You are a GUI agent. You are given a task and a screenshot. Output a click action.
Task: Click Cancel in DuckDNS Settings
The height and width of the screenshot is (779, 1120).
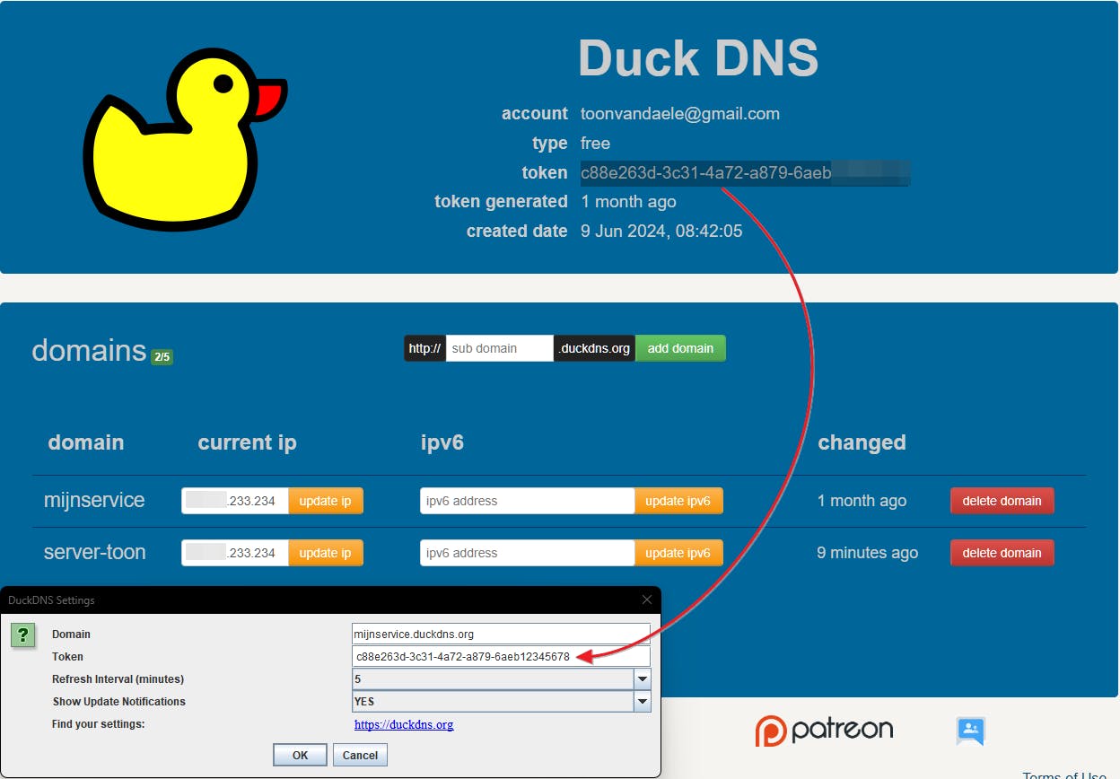coord(361,755)
